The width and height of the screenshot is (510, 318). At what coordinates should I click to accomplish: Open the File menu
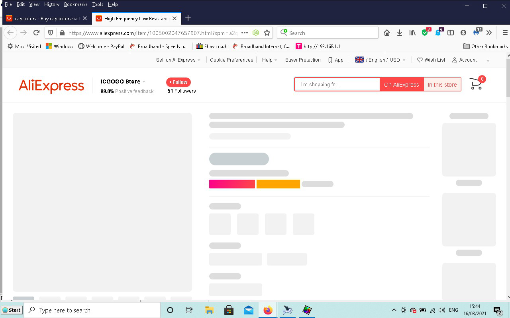[x=8, y=4]
